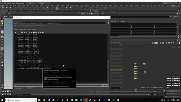Switch to the Composite View pane tab
181x102 pixels.
[31, 11]
